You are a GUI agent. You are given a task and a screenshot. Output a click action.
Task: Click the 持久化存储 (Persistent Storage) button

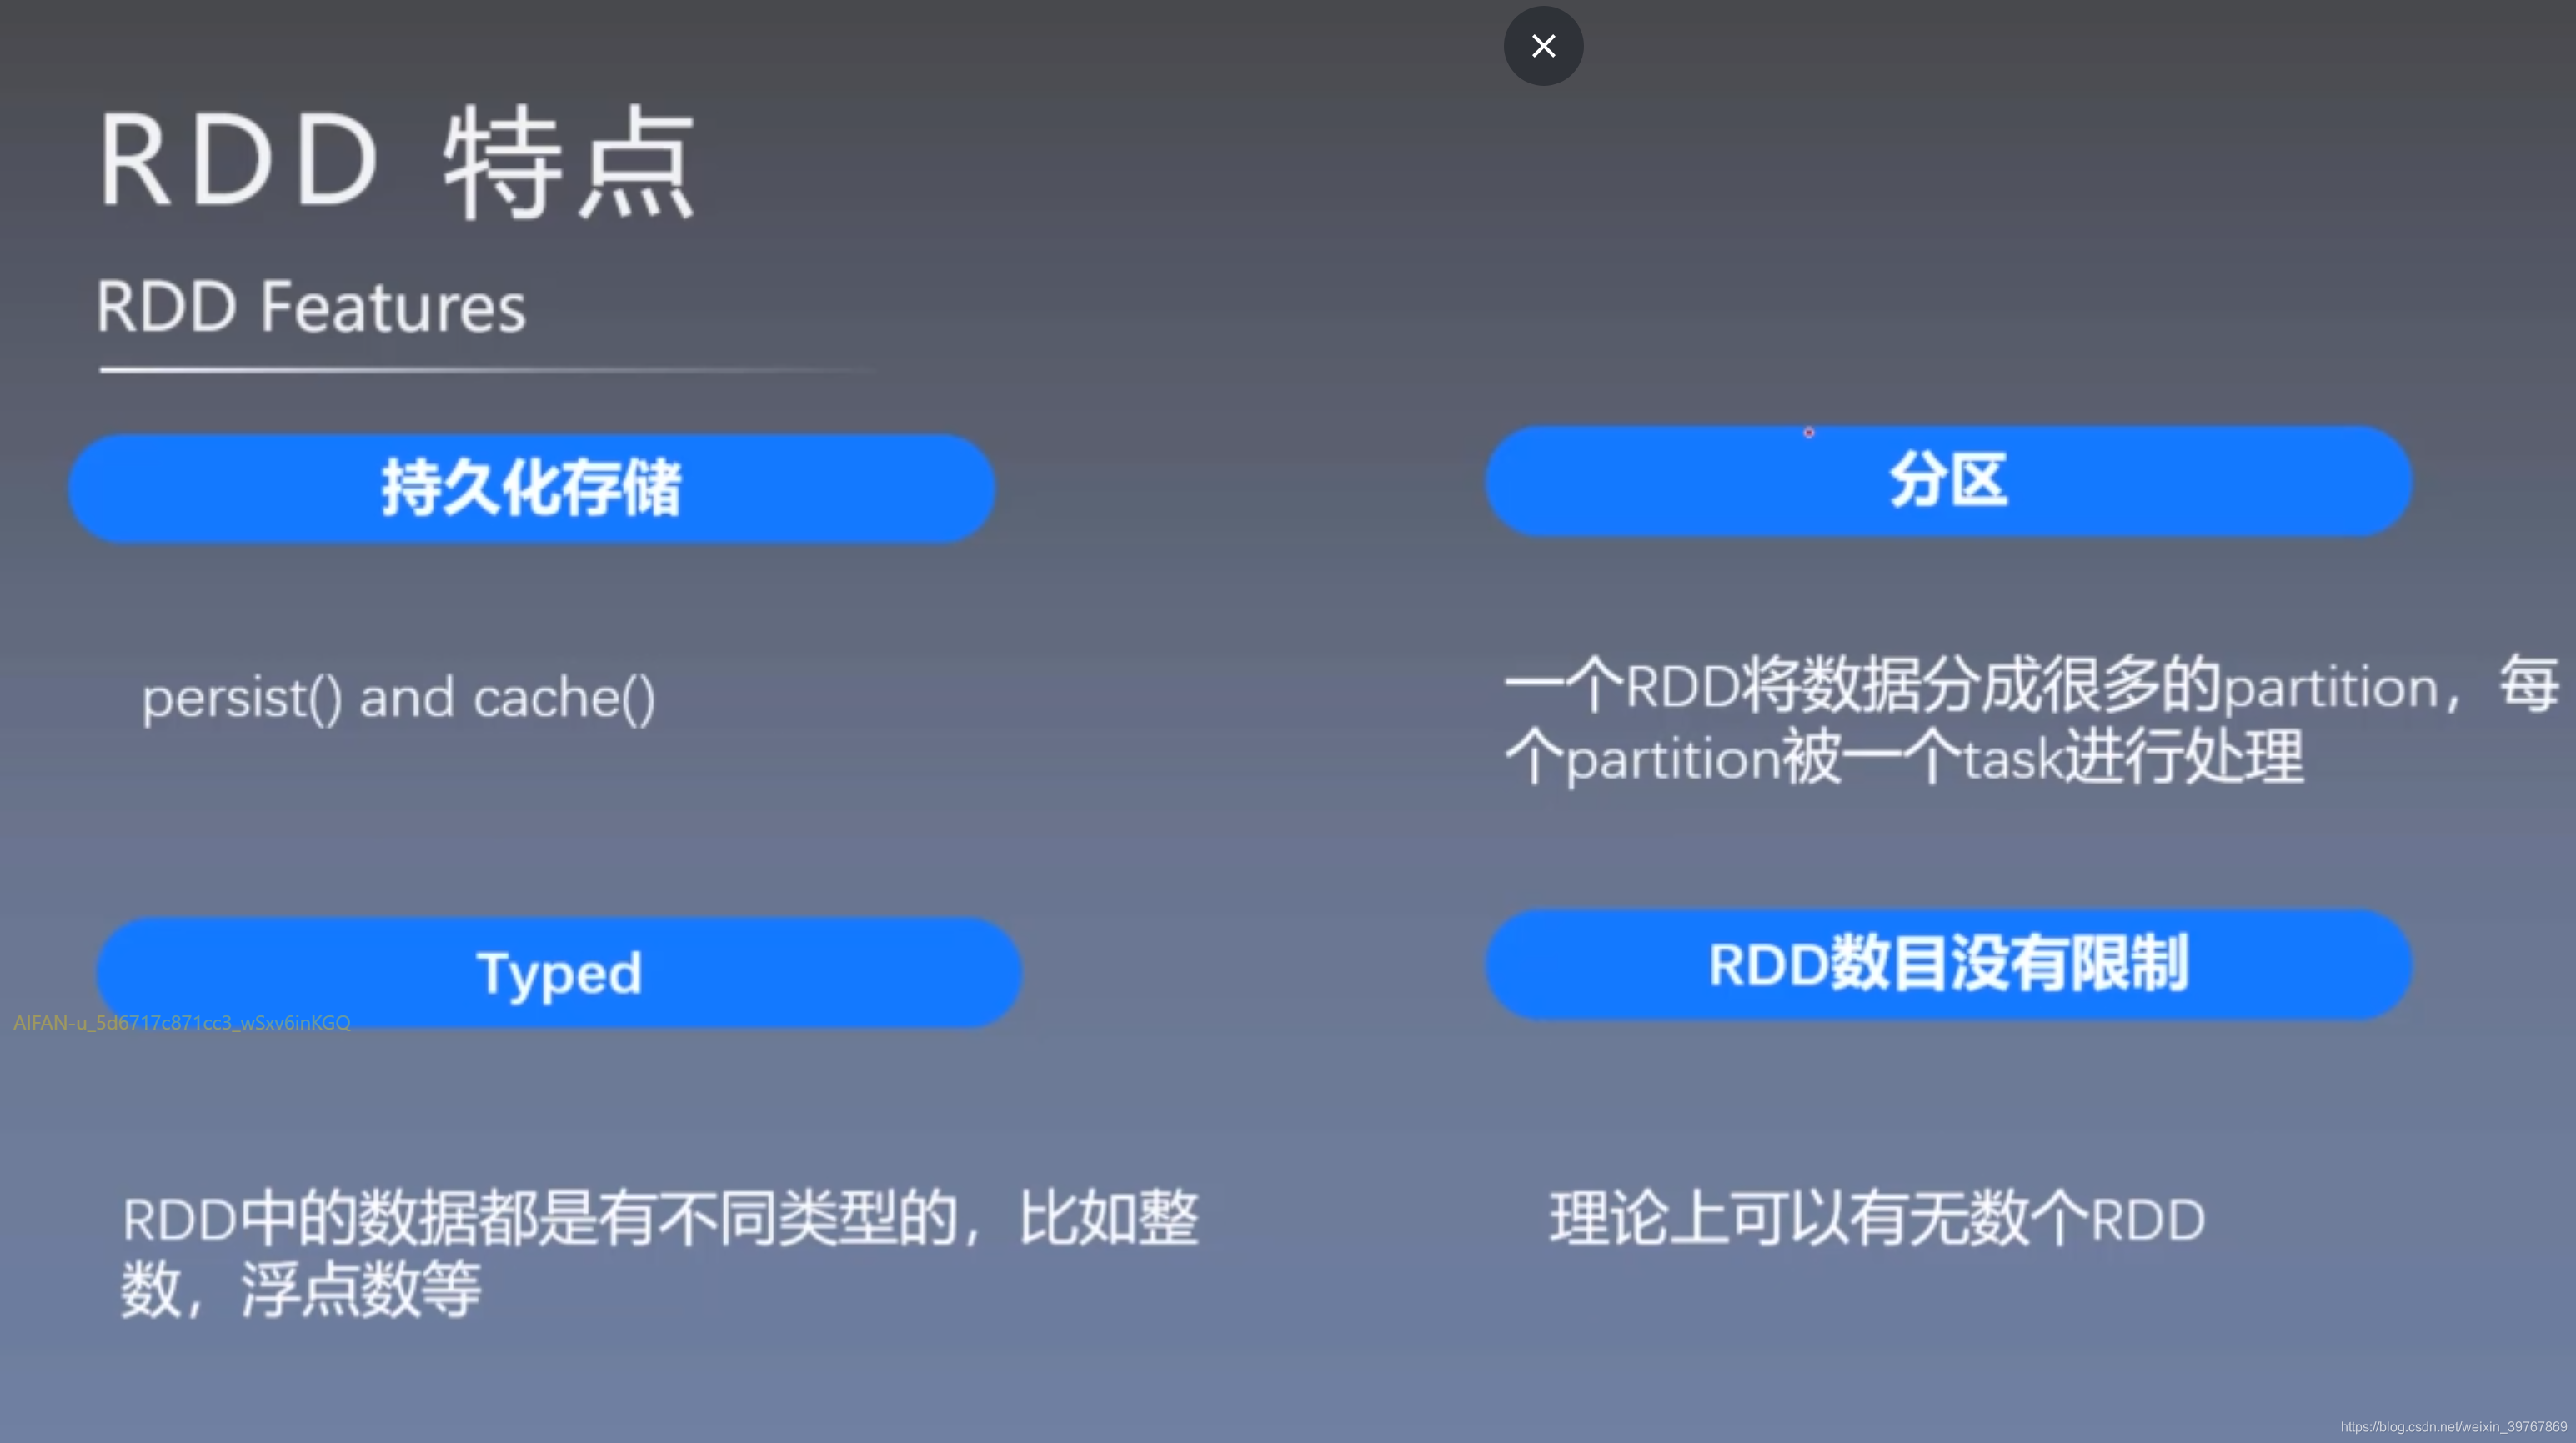point(531,486)
